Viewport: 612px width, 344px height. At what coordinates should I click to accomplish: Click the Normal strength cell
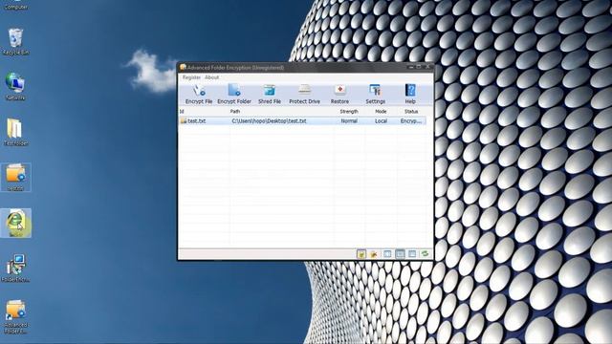point(349,121)
